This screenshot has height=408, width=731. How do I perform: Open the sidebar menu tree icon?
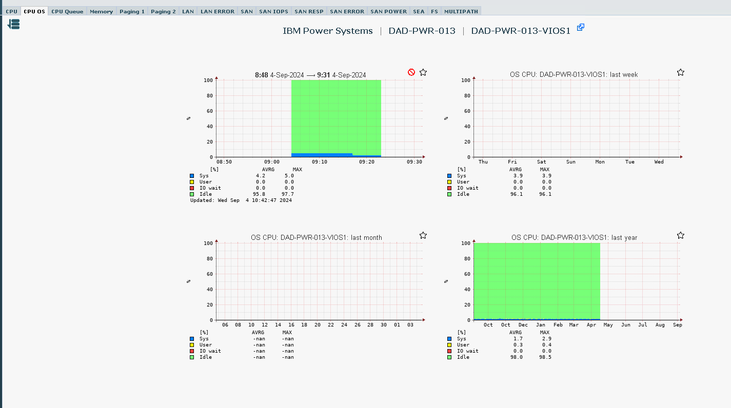[13, 24]
